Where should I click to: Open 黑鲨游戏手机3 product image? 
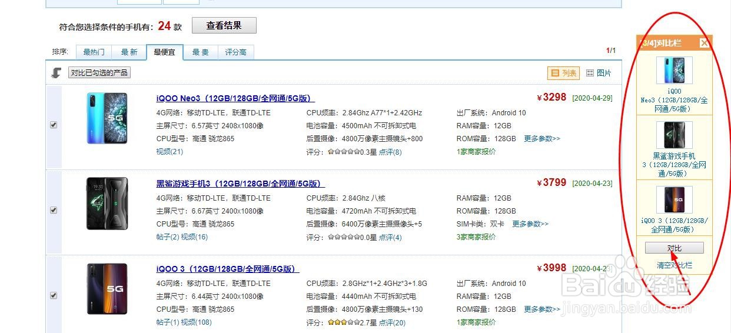[107, 204]
